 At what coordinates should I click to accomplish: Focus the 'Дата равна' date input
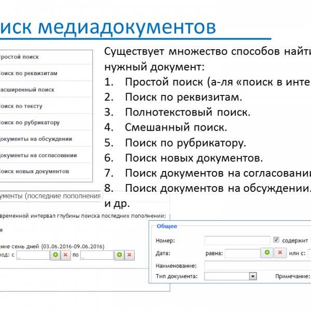[242, 253]
